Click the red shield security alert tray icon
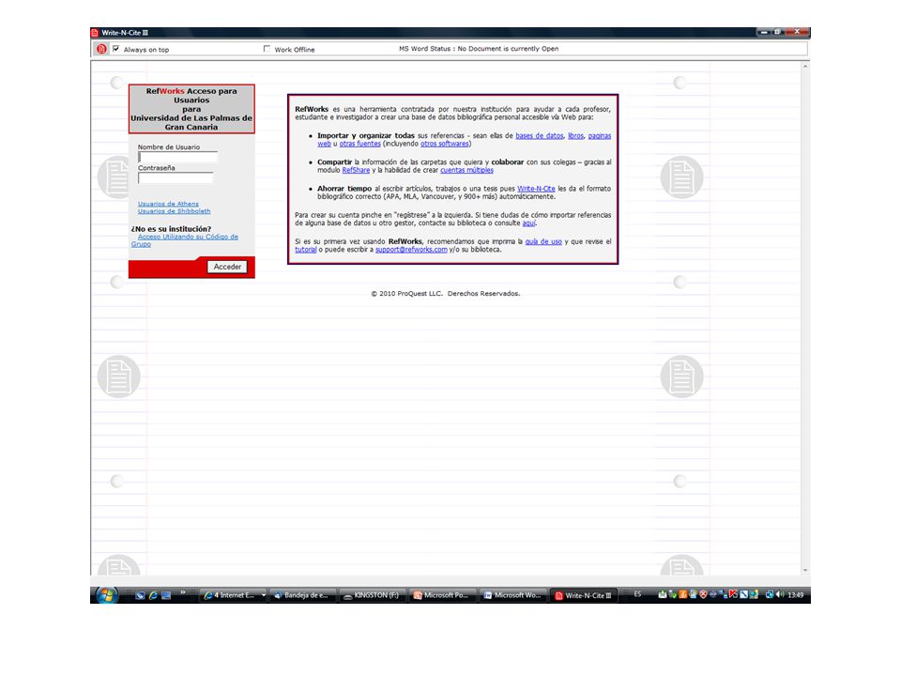Viewport: 901px width, 676px height. [703, 595]
